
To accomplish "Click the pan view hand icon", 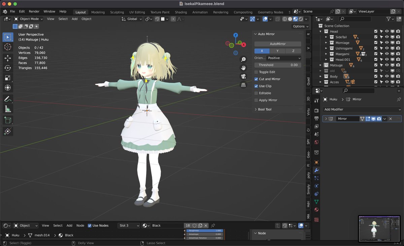I will [x=243, y=68].
